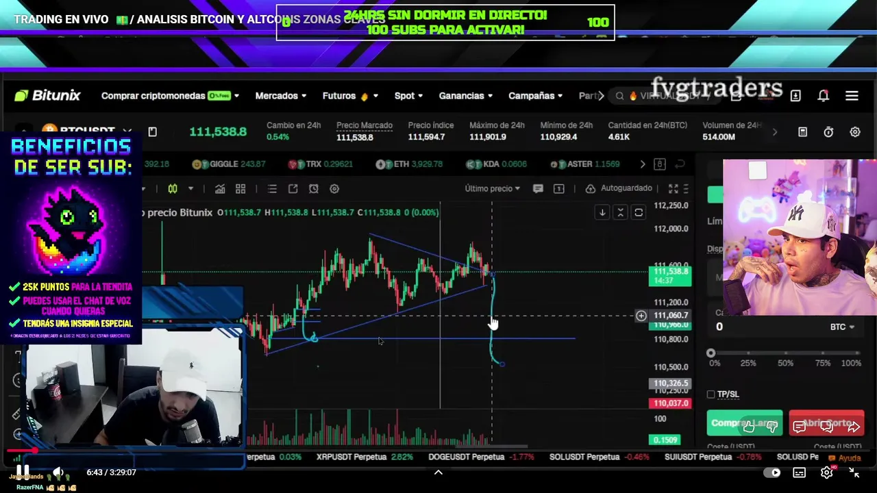This screenshot has width=877, height=493.
Task: Click the download app icon in header
Action: coord(795,96)
